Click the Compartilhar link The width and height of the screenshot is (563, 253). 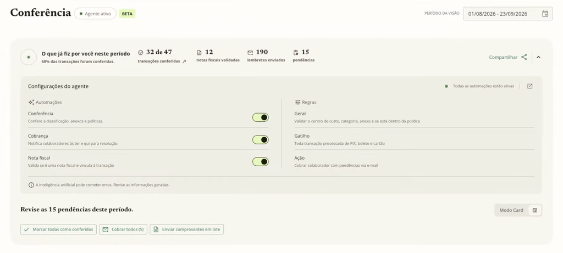point(503,57)
